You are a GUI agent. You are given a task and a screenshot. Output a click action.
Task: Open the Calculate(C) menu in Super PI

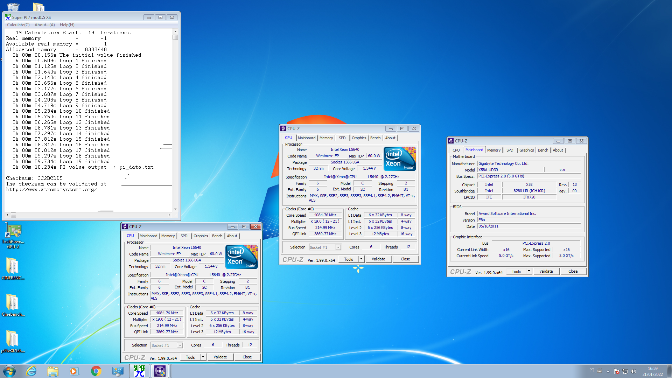coord(18,25)
